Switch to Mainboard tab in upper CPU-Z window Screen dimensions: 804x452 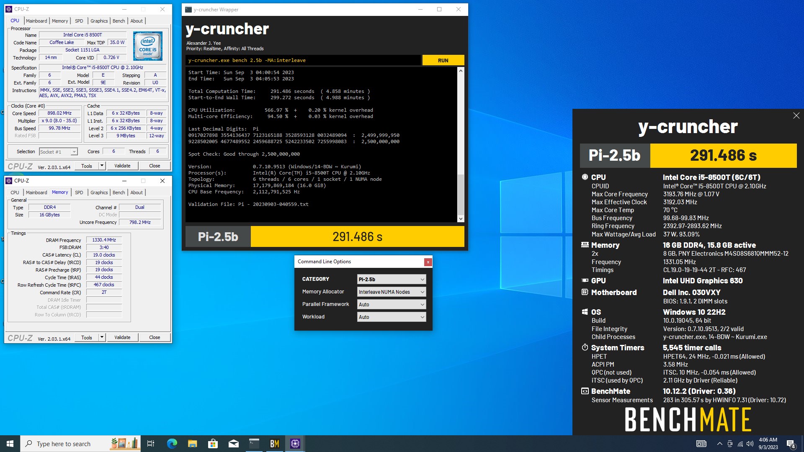click(x=36, y=21)
